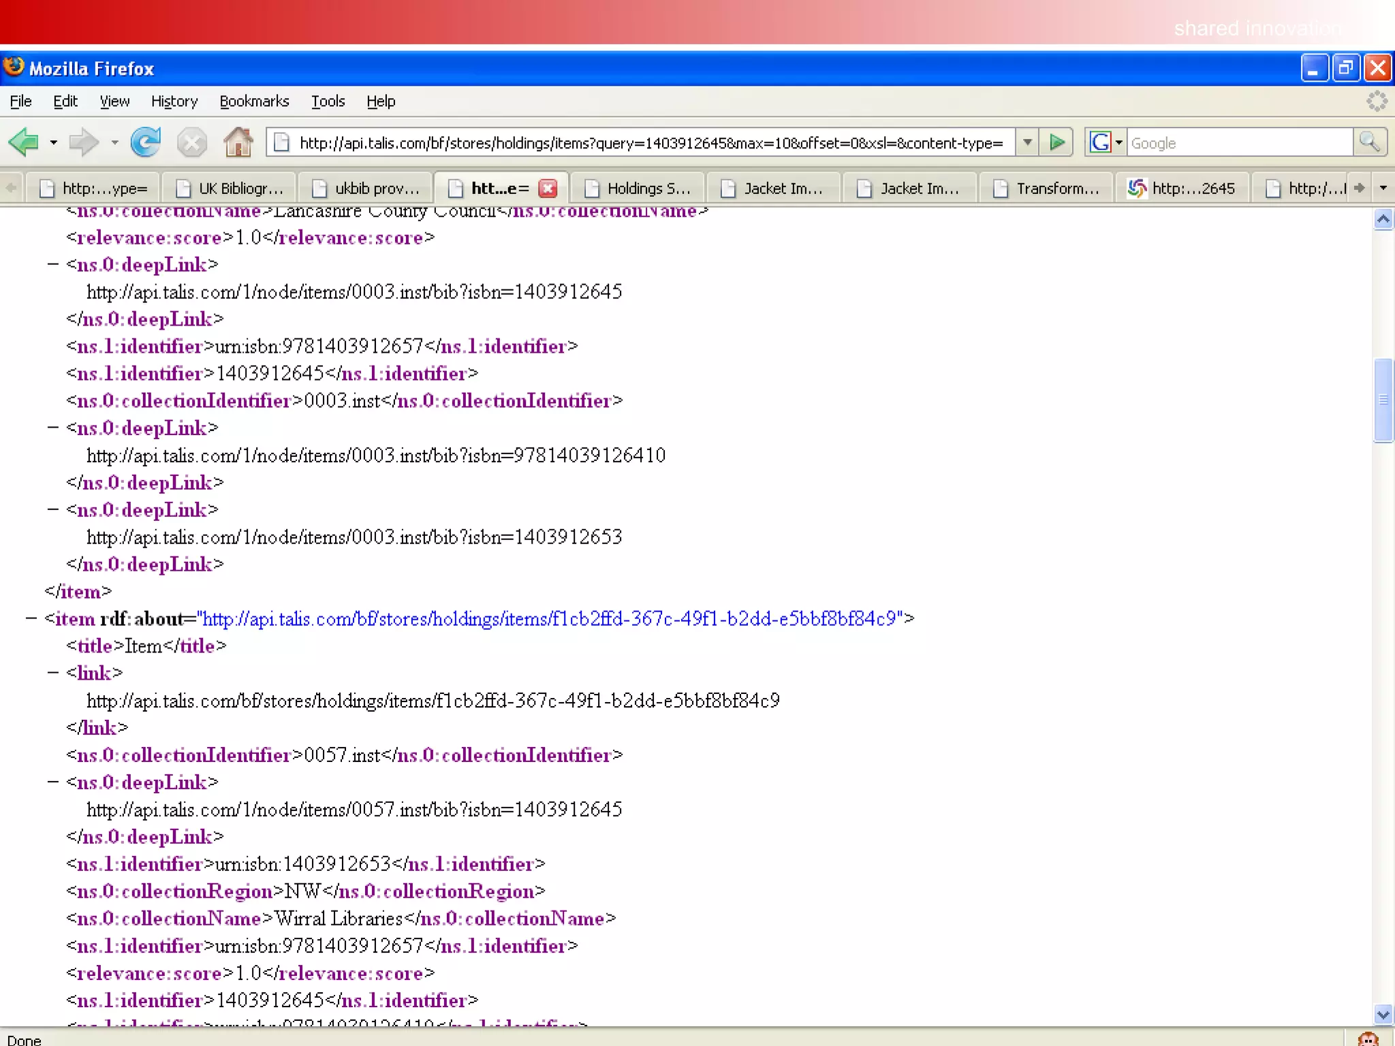Click inside the Google search field
This screenshot has width=1395, height=1046.
(x=1238, y=143)
